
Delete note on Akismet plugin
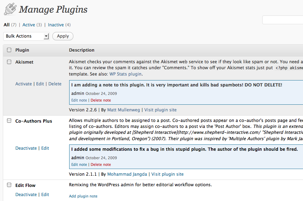[101, 100]
